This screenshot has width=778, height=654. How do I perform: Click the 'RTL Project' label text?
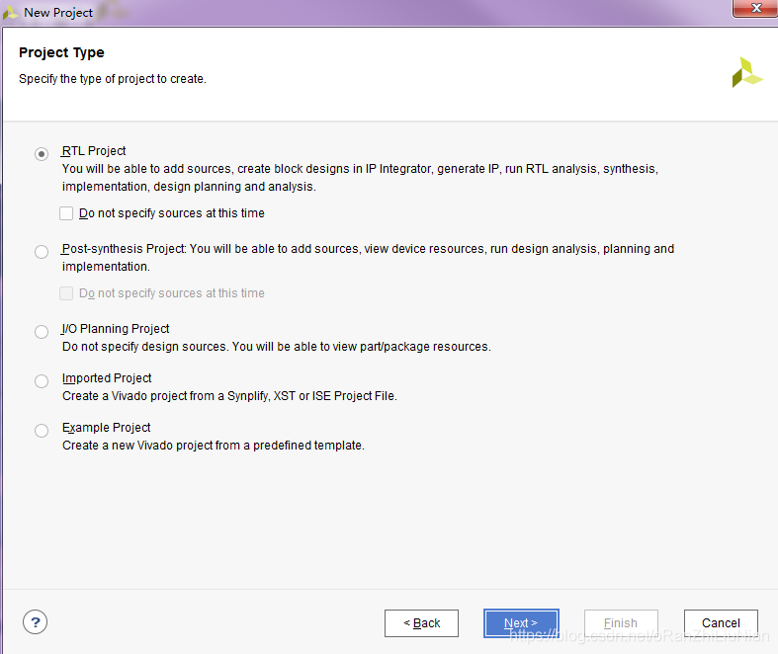(x=94, y=151)
